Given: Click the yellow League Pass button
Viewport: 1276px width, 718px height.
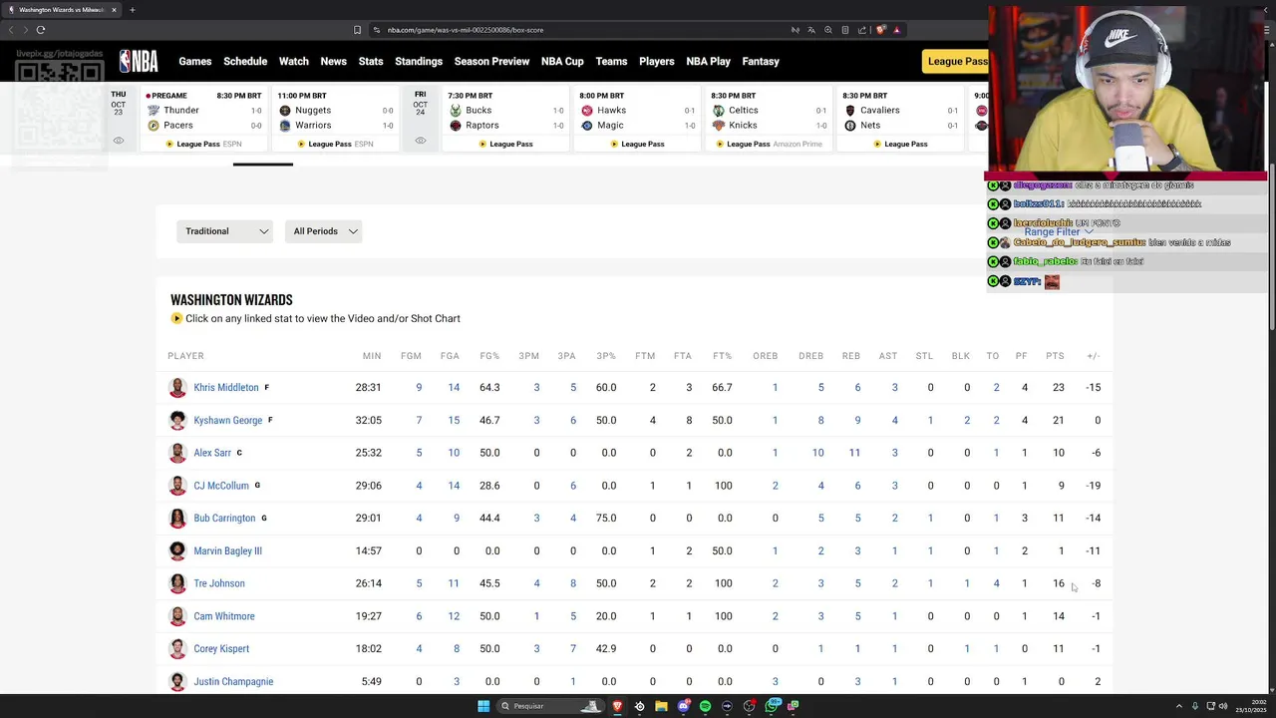Looking at the screenshot, I should [x=955, y=62].
